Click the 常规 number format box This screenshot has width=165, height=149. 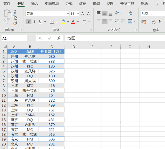pos(153,14)
